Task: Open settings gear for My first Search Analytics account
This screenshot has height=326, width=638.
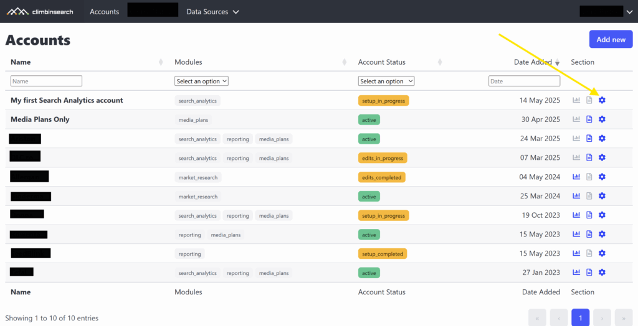Action: [x=602, y=100]
